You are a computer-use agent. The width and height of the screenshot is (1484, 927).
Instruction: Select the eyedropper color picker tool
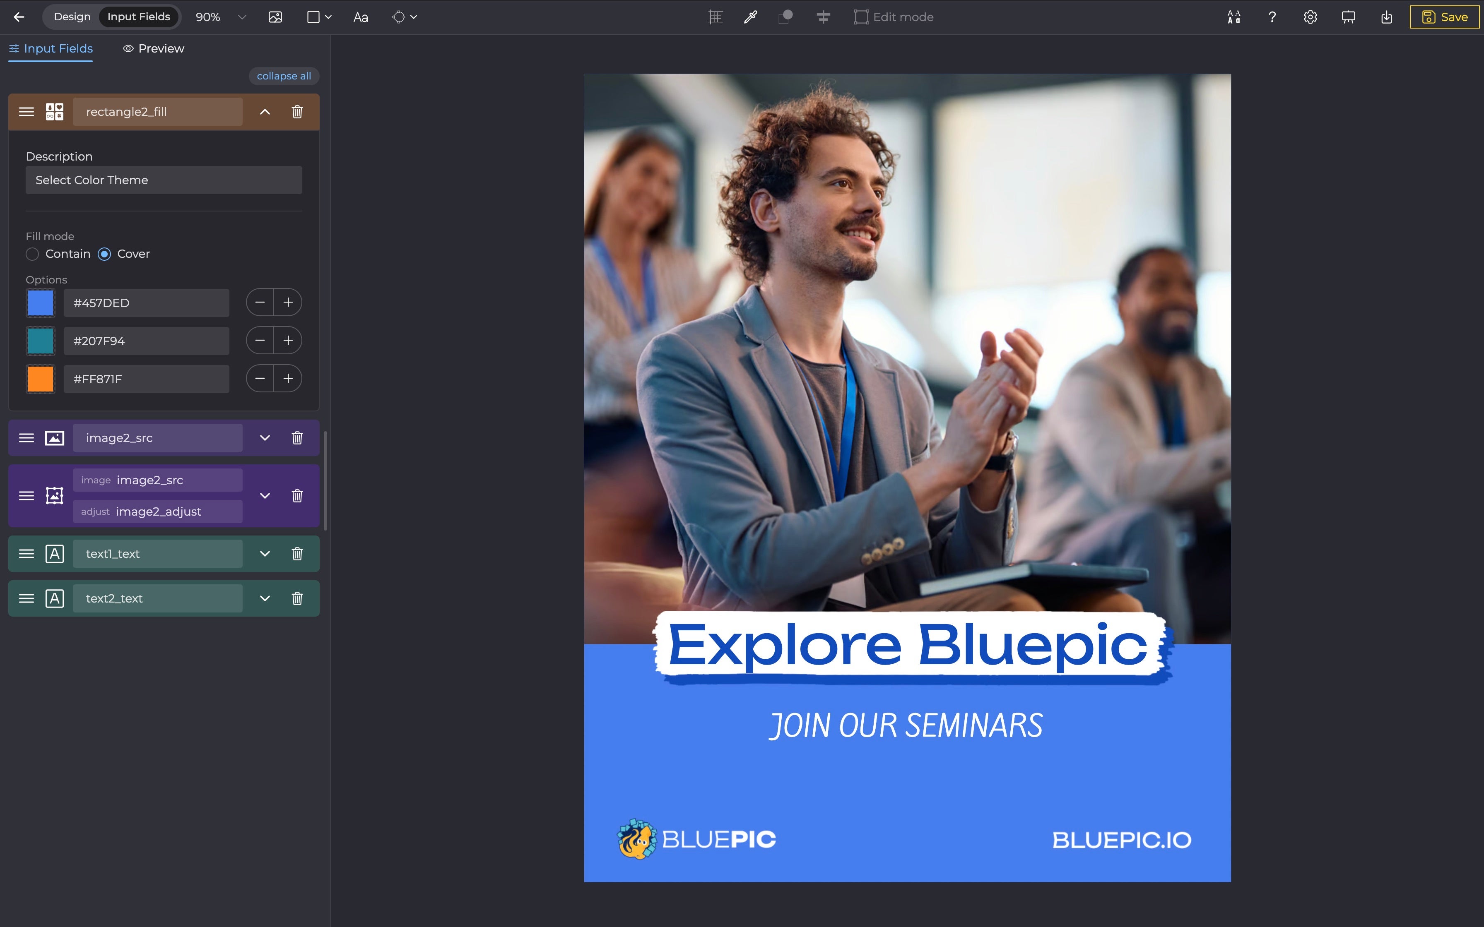750,17
